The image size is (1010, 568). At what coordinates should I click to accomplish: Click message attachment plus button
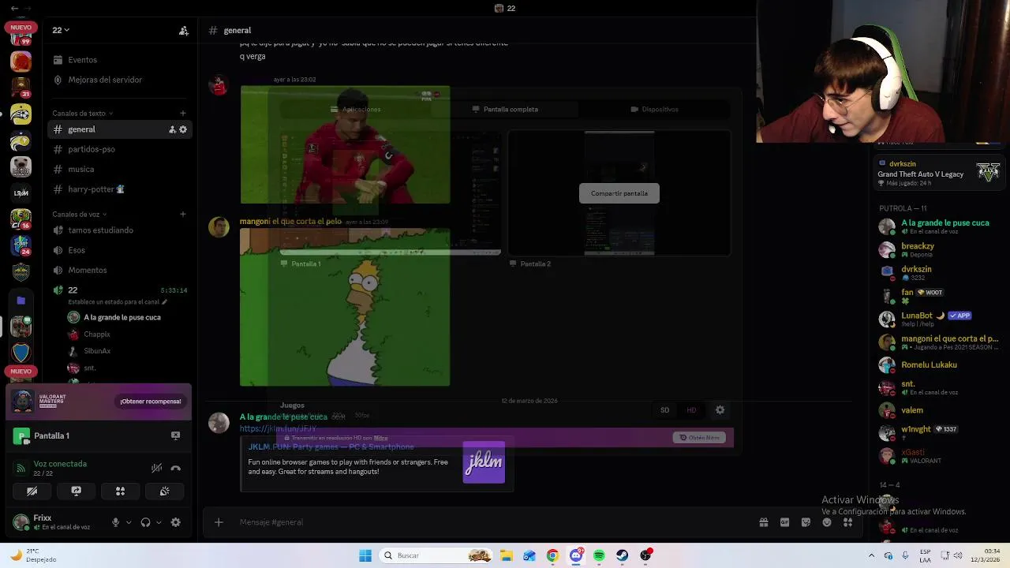219,522
